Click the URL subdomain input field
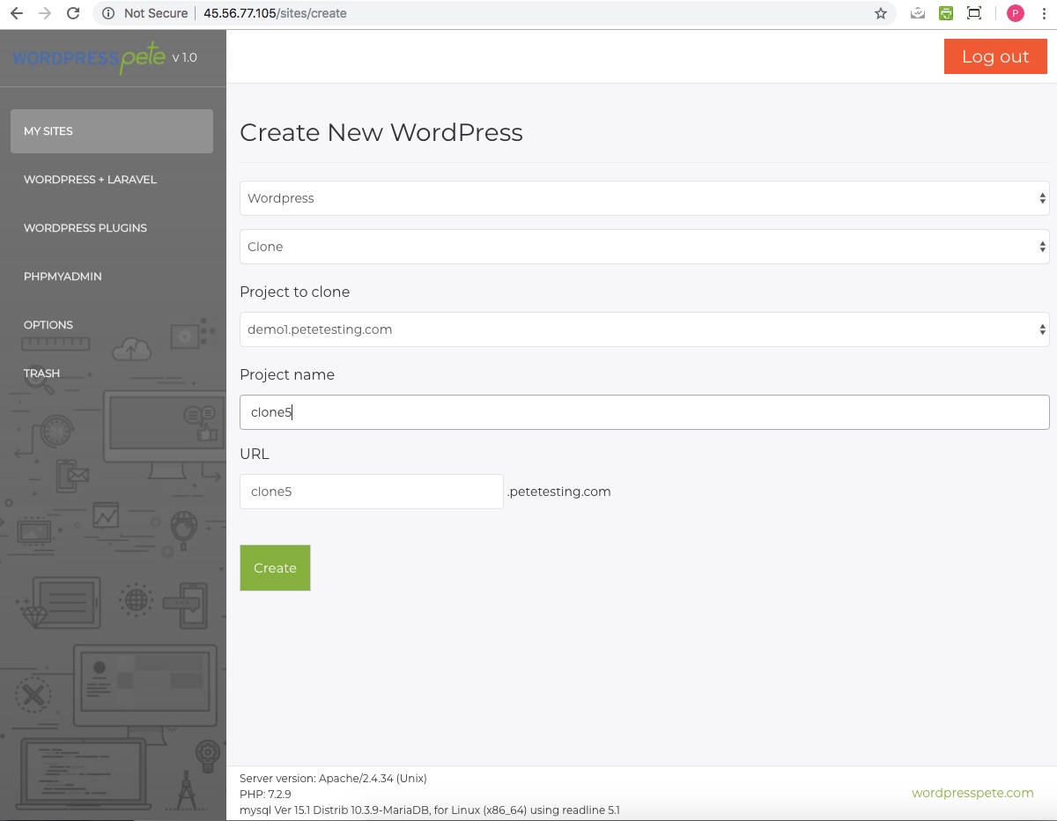Image resolution: width=1057 pixels, height=821 pixels. pyautogui.click(x=372, y=492)
